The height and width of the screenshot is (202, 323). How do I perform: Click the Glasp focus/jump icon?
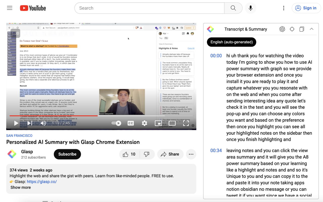coord(292,29)
